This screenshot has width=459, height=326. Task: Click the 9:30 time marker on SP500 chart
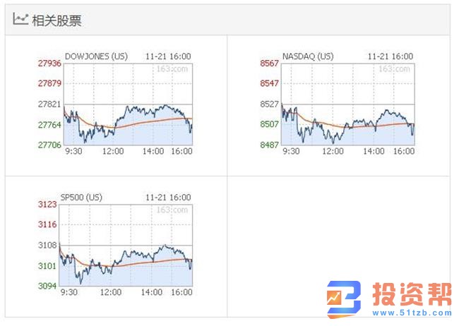[69, 292]
